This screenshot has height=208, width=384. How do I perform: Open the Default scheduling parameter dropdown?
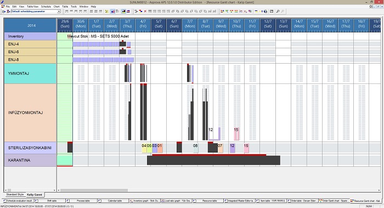point(59,12)
